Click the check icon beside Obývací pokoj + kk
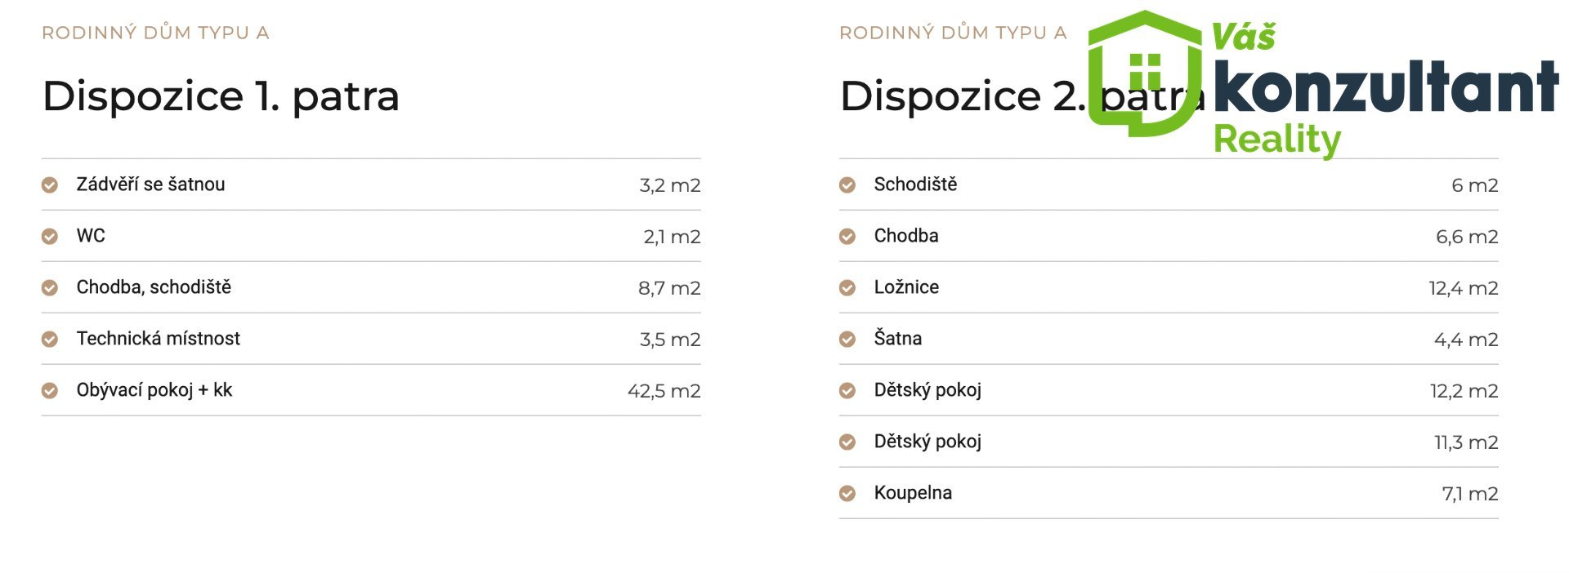Screen dimensions: 1569x573 click(x=50, y=391)
